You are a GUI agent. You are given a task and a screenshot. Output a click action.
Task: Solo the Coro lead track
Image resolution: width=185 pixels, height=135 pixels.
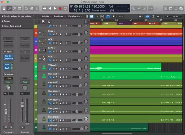[x=57, y=77]
